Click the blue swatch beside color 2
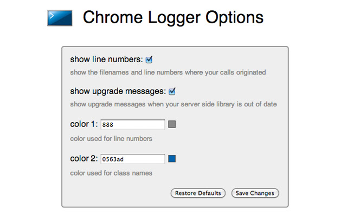347x216 pixels. [172, 159]
